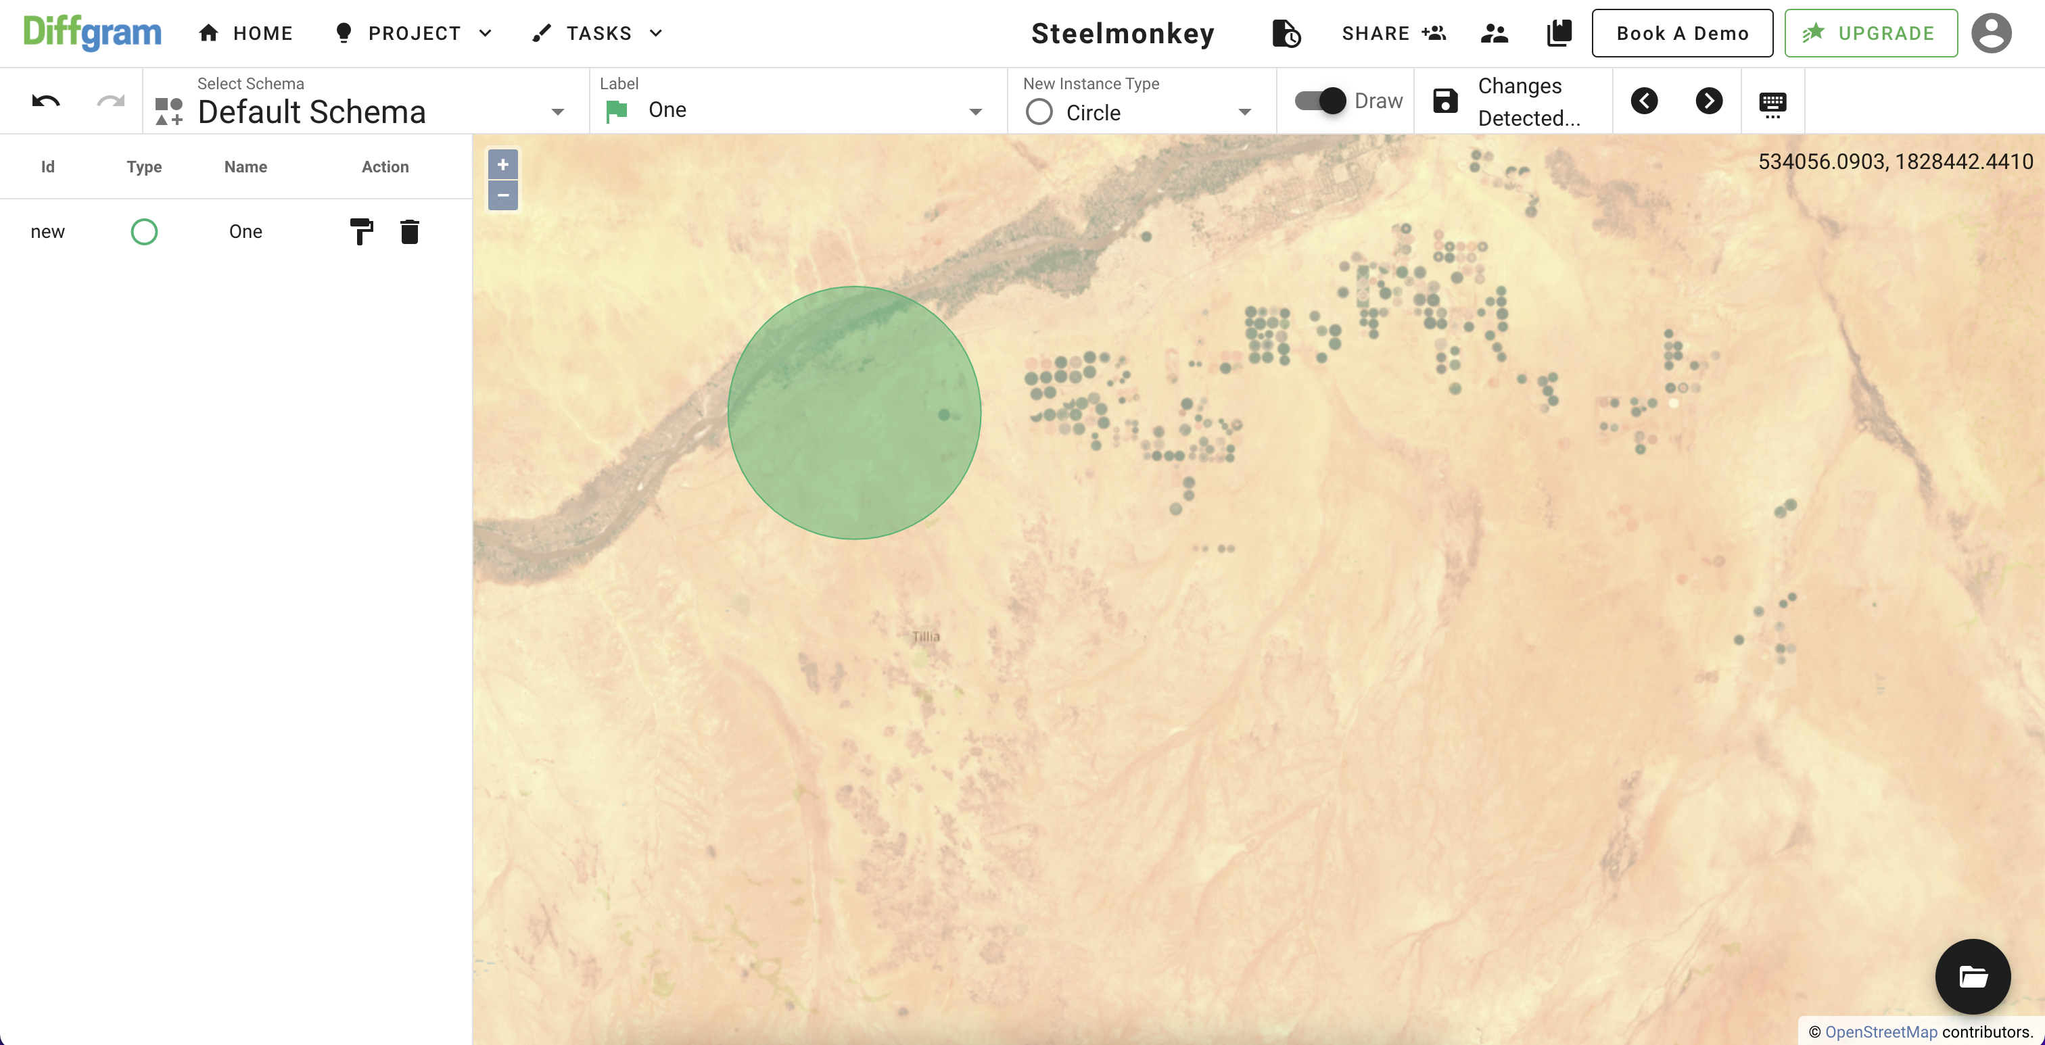
Task: Open New Instance Type Circle dropdown
Action: tap(1244, 112)
